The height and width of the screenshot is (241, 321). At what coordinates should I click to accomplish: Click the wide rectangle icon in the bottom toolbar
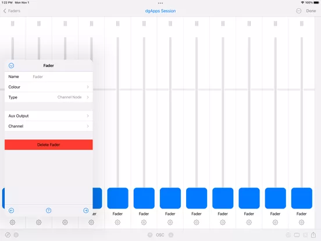pos(297,235)
